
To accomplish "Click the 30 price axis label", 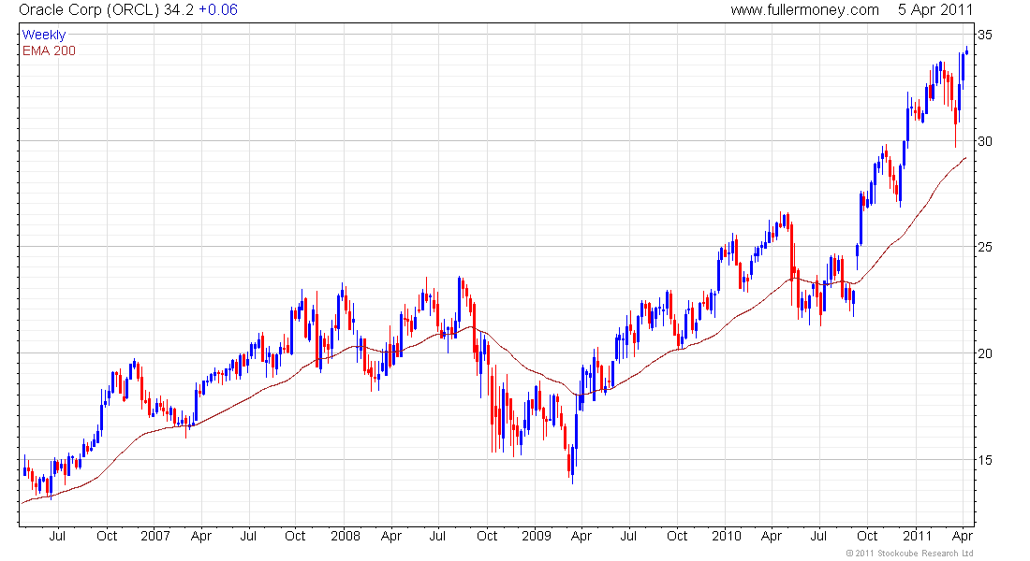I will (x=985, y=141).
